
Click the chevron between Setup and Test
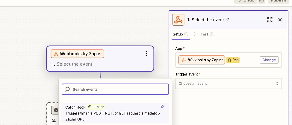click(x=195, y=34)
